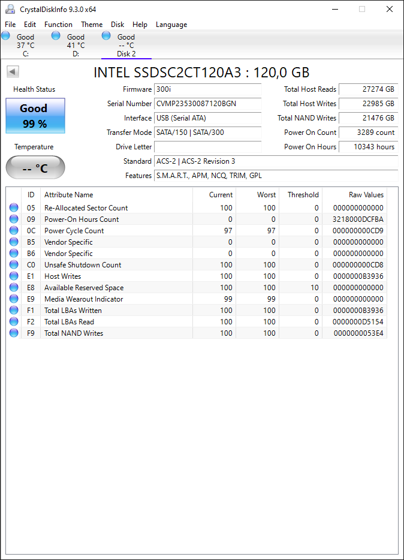Click status orb of Host Writes row

point(14,276)
